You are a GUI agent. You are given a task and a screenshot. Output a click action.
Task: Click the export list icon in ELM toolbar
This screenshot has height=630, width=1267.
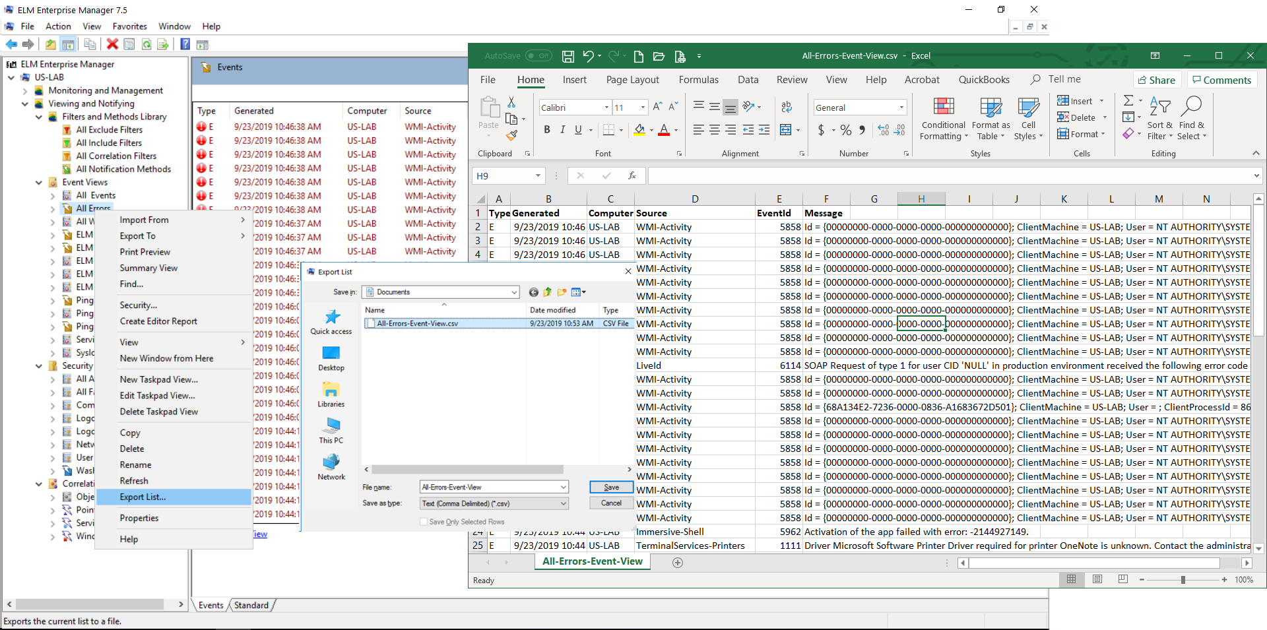pos(163,44)
